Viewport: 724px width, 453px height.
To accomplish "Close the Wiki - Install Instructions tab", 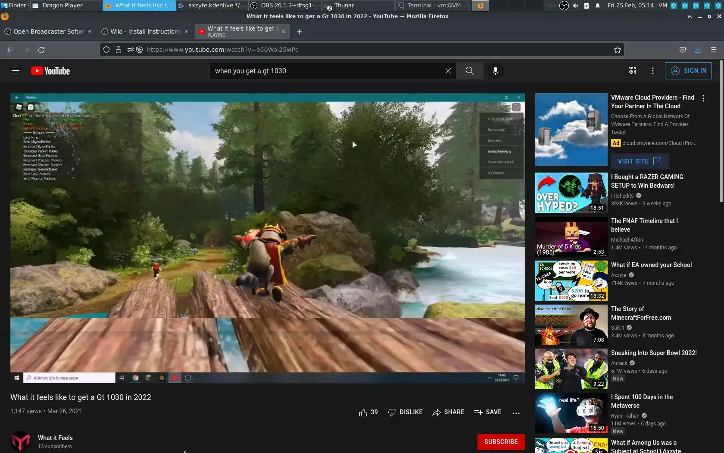I will [186, 31].
